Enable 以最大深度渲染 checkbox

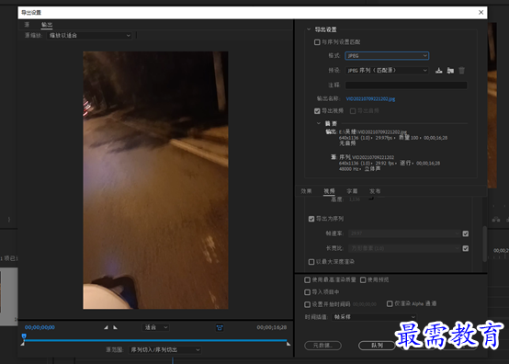coord(311,262)
